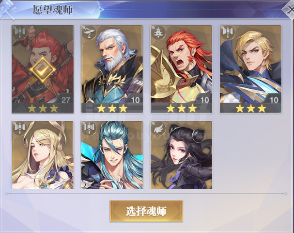Click level 10 badge on blonde male card
294x233 pixels.
coord(274,100)
